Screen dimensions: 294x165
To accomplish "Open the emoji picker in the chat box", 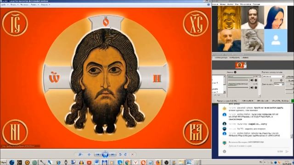I will [x=225, y=151].
